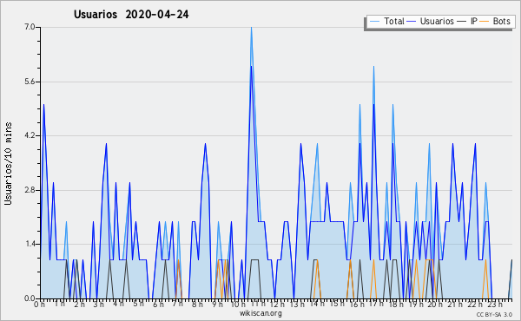Viewport: 521px width, 321px height.
Task: Click the '20 h' x-axis label
Action: (435, 305)
